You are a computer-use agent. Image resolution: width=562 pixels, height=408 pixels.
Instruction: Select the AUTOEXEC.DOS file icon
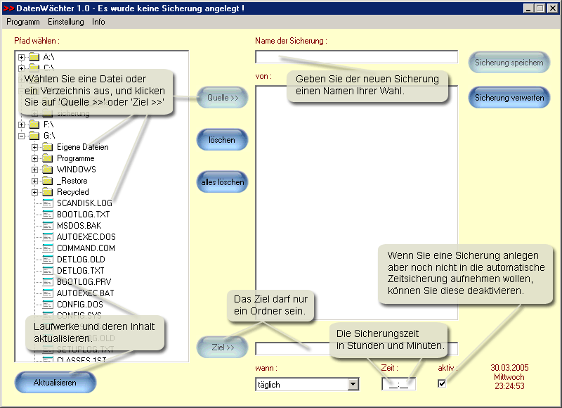coord(48,237)
